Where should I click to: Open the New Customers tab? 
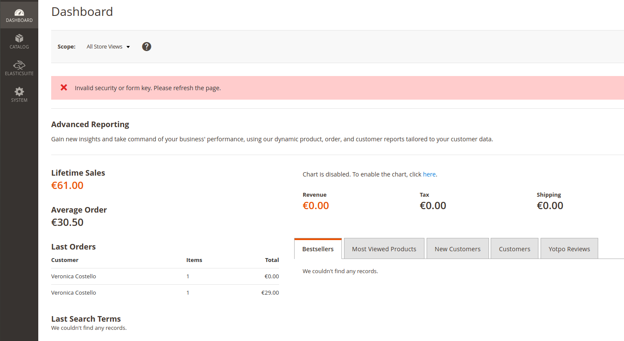click(x=458, y=248)
